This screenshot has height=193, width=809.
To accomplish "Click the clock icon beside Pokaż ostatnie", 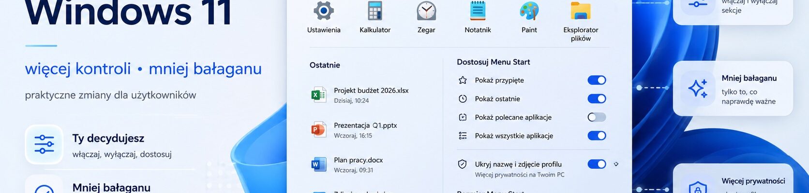I will pos(463,98).
